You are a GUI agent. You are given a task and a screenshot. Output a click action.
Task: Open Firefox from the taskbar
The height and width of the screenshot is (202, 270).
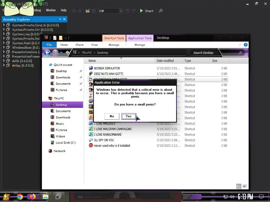tap(32, 197)
